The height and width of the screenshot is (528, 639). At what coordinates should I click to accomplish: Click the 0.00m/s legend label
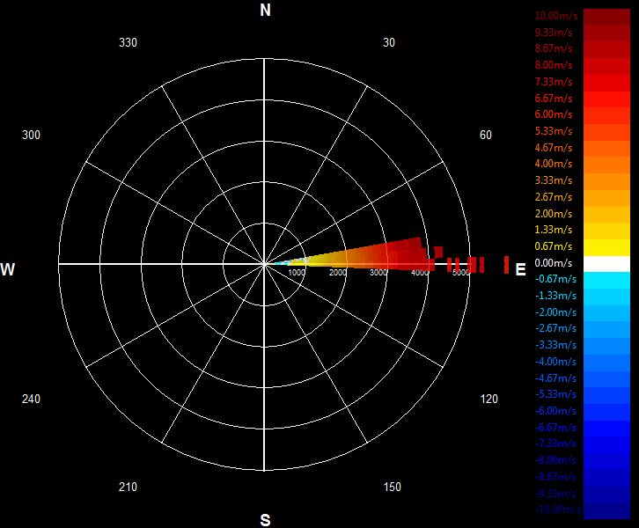(554, 263)
